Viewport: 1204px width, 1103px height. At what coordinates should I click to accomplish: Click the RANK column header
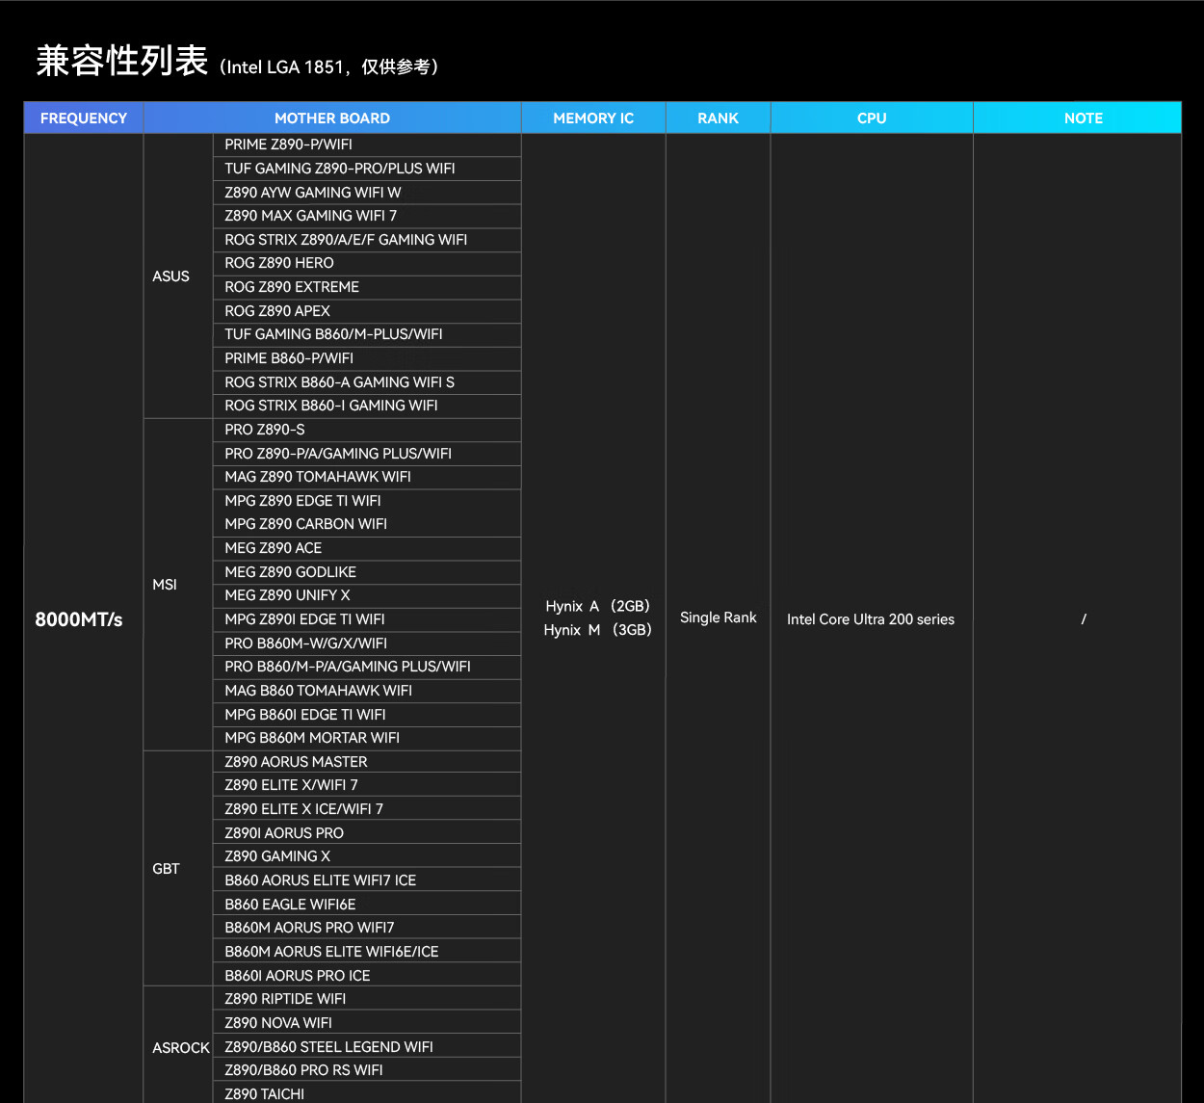coord(718,118)
